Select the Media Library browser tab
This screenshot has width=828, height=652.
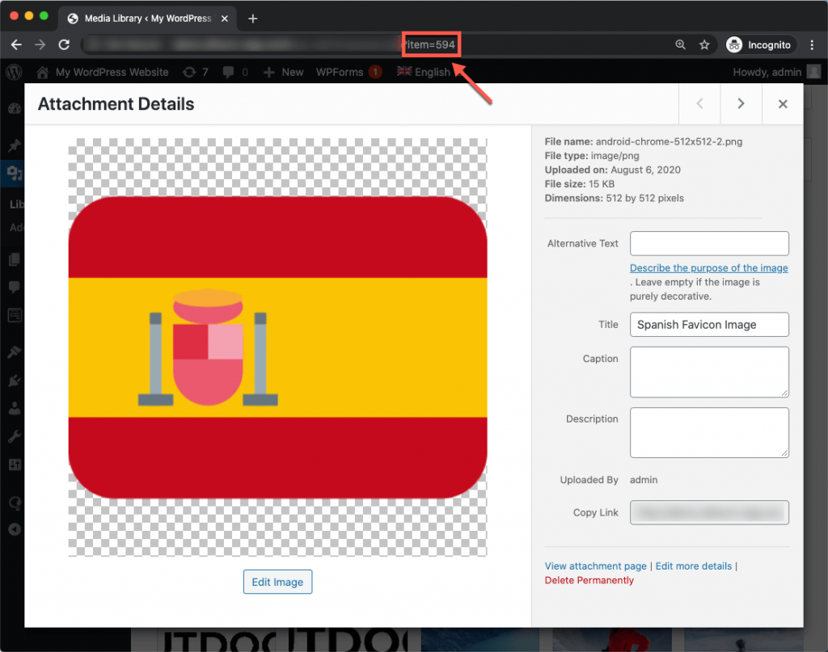(x=148, y=19)
